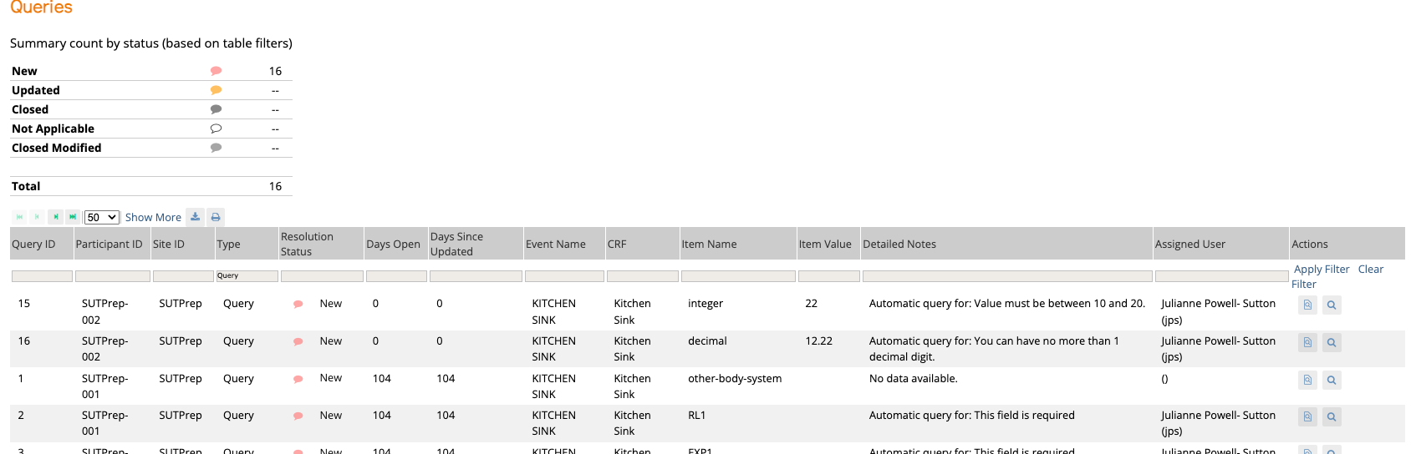Viewport: 1411px width, 454px height.
Task: Open document icon for query 16 row
Action: [x=1307, y=342]
